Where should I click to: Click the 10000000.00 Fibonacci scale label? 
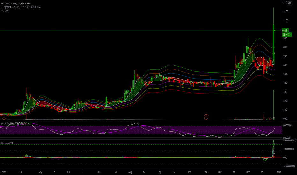(x=289, y=149)
